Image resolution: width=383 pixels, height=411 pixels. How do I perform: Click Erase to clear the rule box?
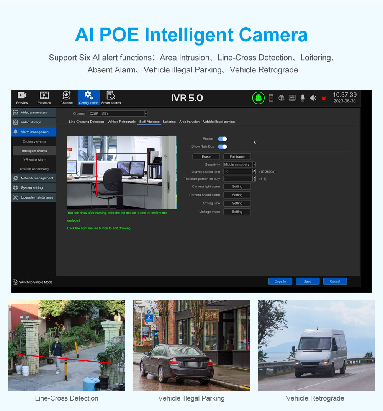pos(206,156)
